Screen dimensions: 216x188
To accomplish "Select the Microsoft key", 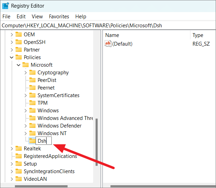I will 41,65.
